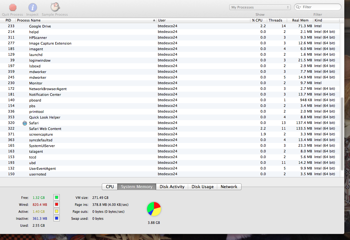Toggle sort arrow in Process Name header

pyautogui.click(x=154, y=20)
